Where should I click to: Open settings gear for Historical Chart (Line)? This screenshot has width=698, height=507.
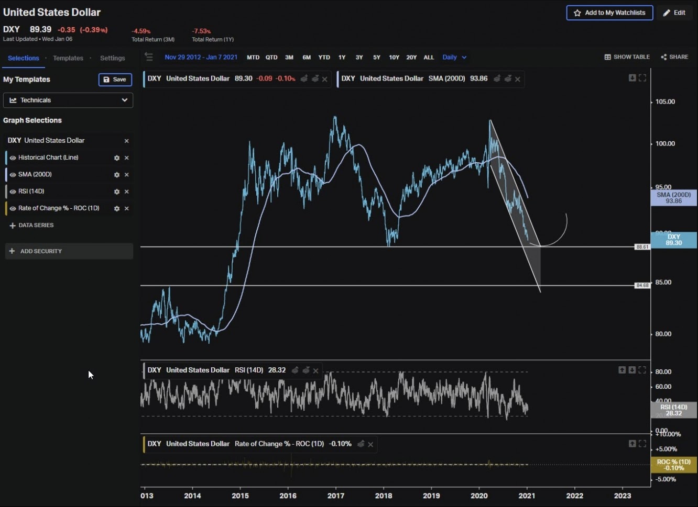tap(117, 157)
